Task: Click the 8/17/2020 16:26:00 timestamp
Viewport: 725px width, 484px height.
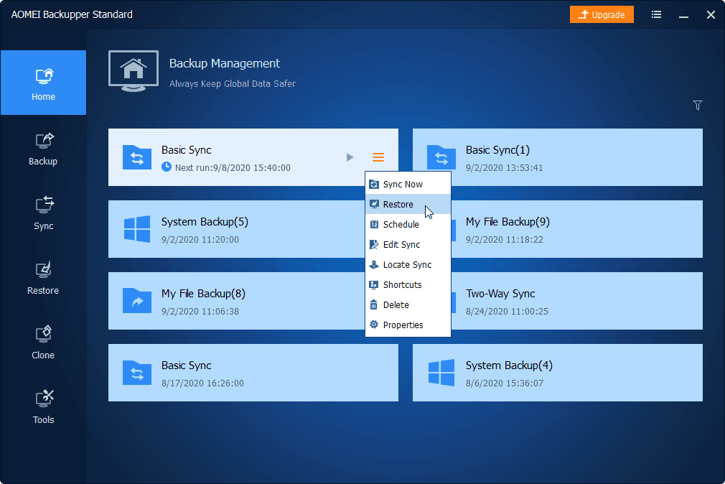Action: tap(202, 383)
